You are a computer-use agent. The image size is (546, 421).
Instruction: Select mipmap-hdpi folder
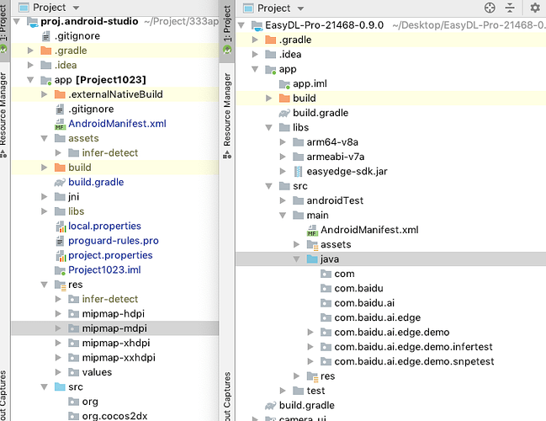pos(114,314)
